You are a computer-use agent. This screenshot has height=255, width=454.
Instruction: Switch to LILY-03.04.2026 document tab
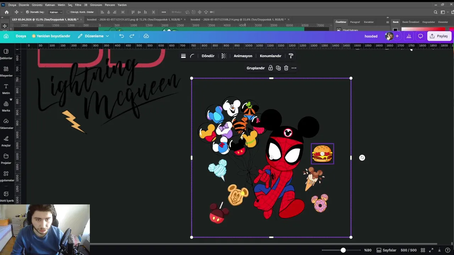point(45,19)
